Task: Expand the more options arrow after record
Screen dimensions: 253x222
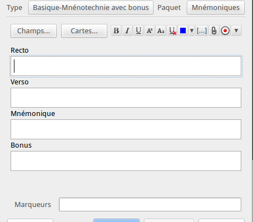Action: pos(236,31)
